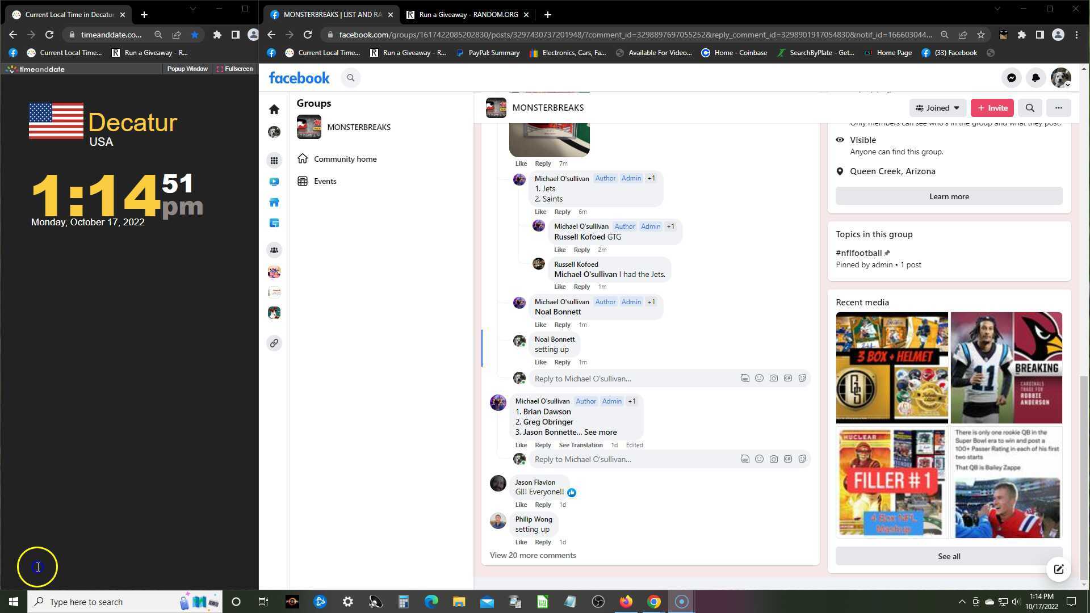
Task: Open Facebook Messenger icon
Action: [1011, 78]
